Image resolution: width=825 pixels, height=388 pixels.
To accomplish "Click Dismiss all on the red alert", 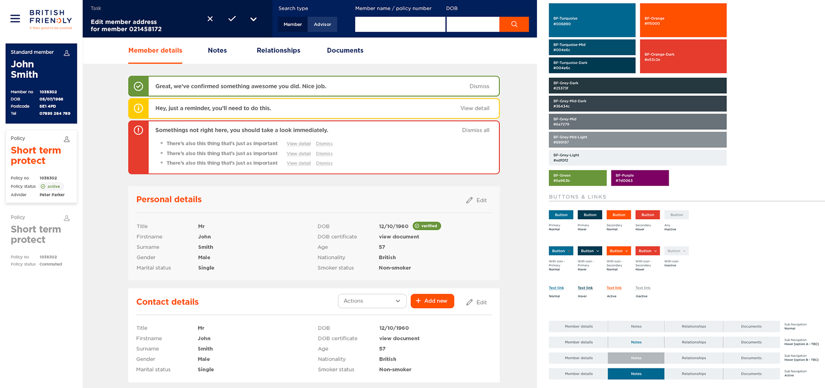I will point(476,130).
